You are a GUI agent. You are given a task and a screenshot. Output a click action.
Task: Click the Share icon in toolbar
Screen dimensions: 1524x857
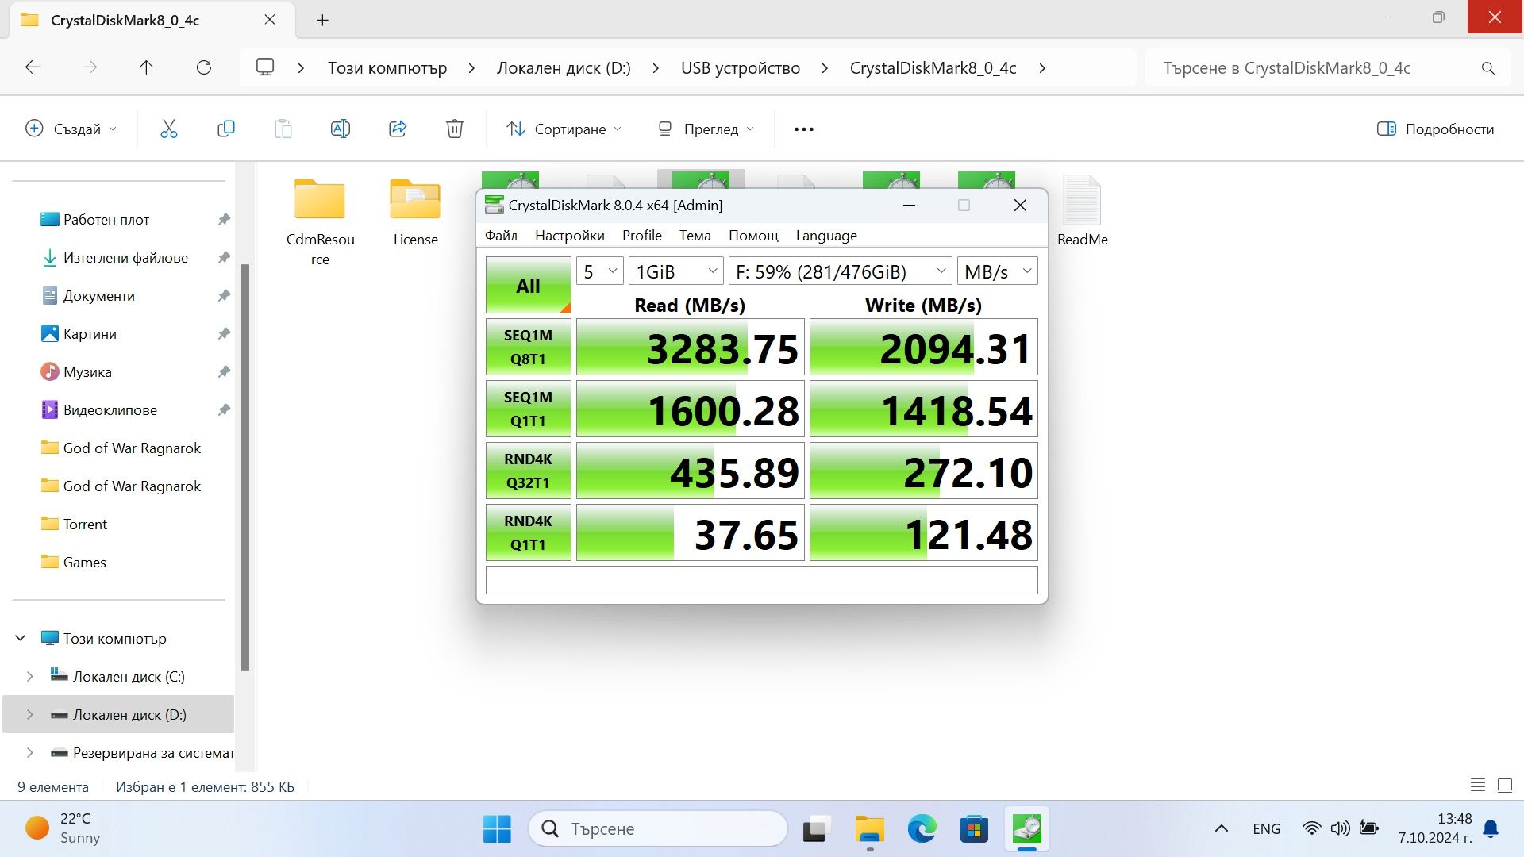pyautogui.click(x=398, y=129)
